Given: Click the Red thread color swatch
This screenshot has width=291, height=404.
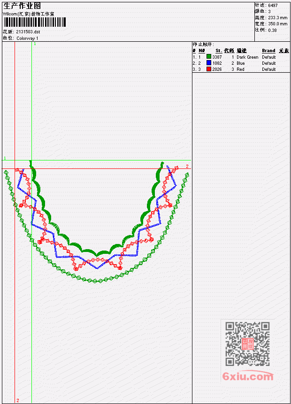Looking at the screenshot, I should tap(209, 69).
